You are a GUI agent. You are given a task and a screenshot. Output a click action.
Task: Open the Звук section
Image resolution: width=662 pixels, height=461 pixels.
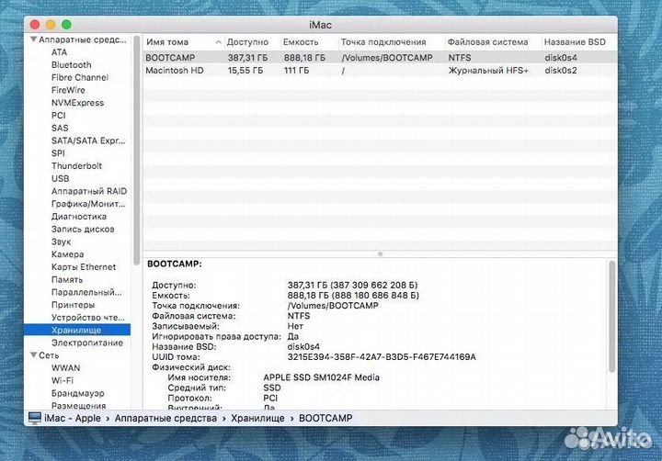(62, 242)
